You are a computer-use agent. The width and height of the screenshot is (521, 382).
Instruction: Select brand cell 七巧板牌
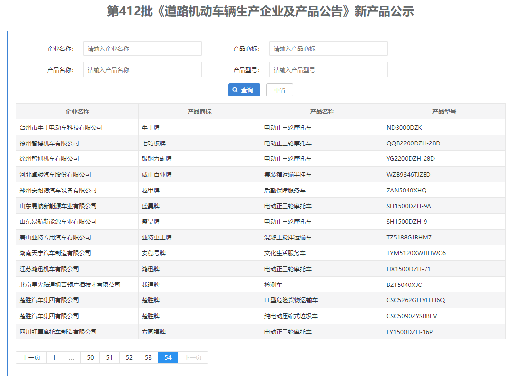(x=199, y=143)
